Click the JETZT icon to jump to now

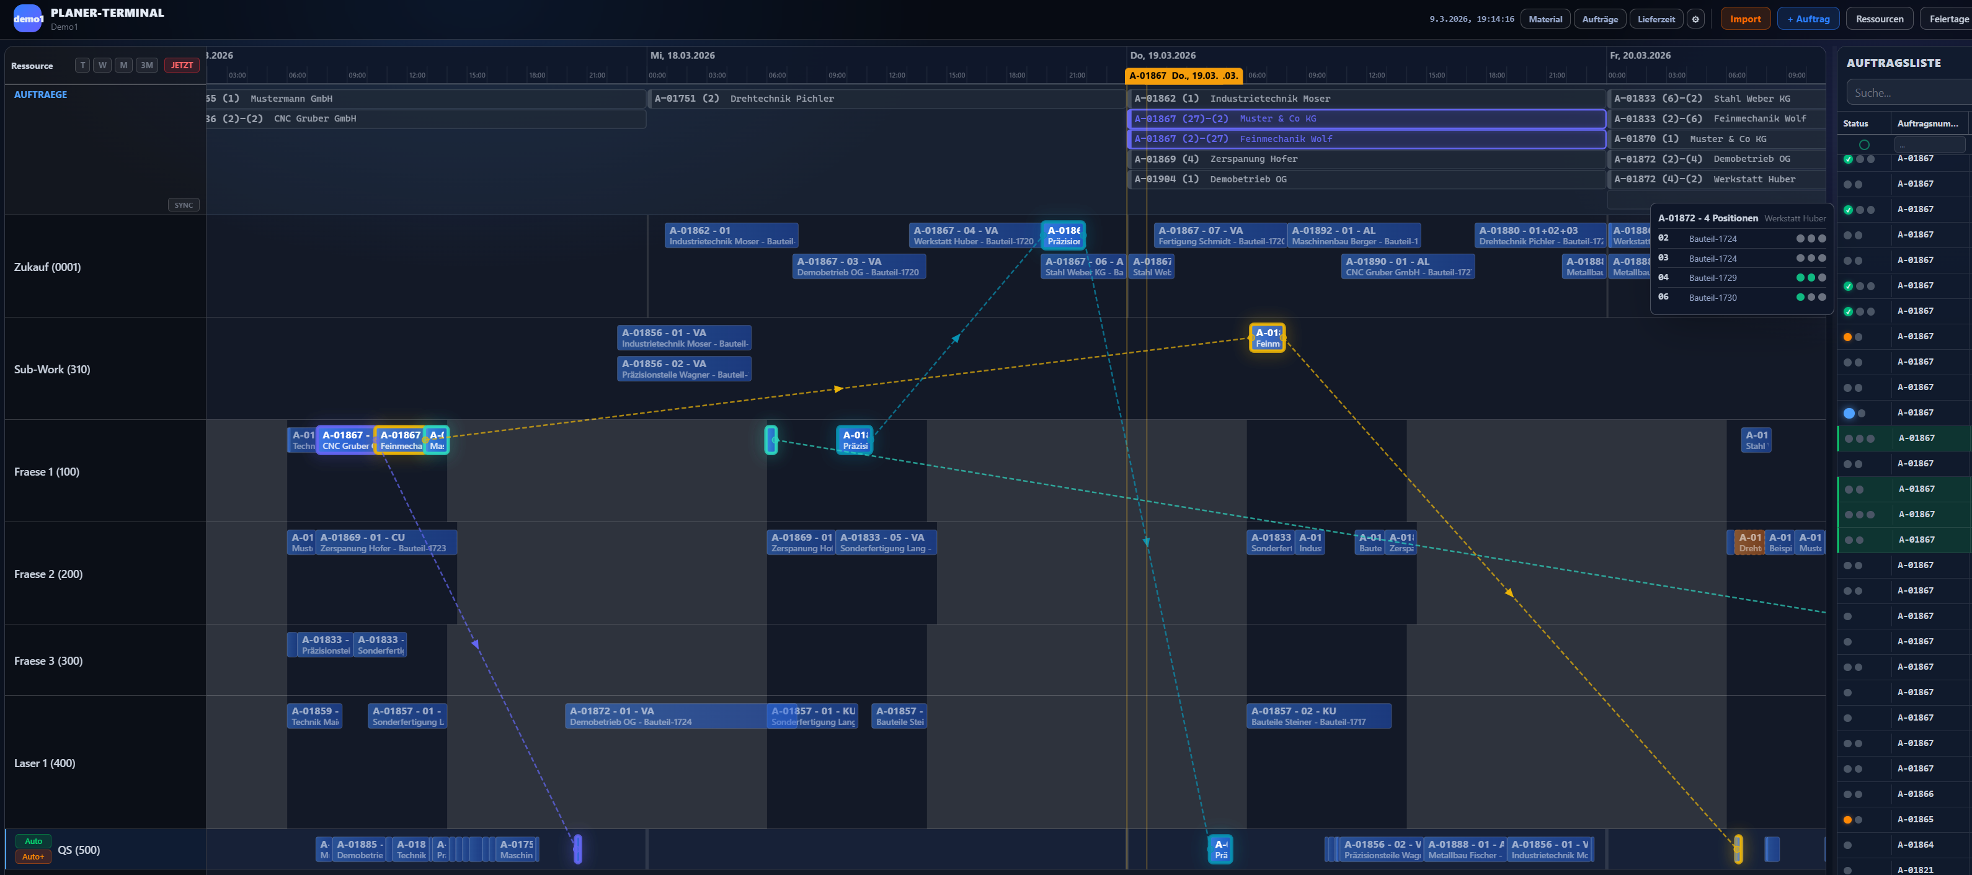pyautogui.click(x=182, y=65)
